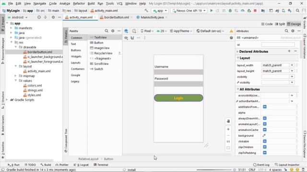Open the visibility dropdown

(x=292, y=76)
